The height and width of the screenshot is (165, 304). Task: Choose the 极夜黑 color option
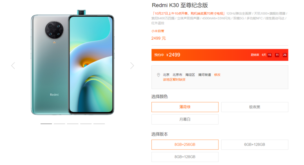pyautogui.click(x=254, y=107)
